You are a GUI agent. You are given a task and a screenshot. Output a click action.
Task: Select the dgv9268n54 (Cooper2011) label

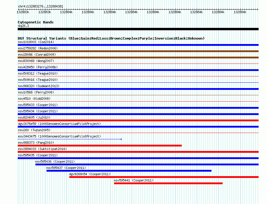pyautogui.click(x=90, y=174)
